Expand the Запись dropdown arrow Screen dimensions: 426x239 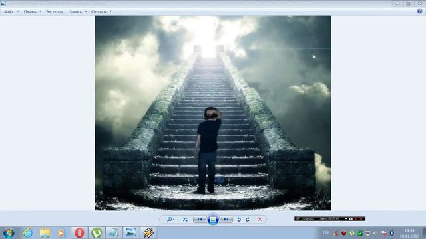(x=86, y=11)
